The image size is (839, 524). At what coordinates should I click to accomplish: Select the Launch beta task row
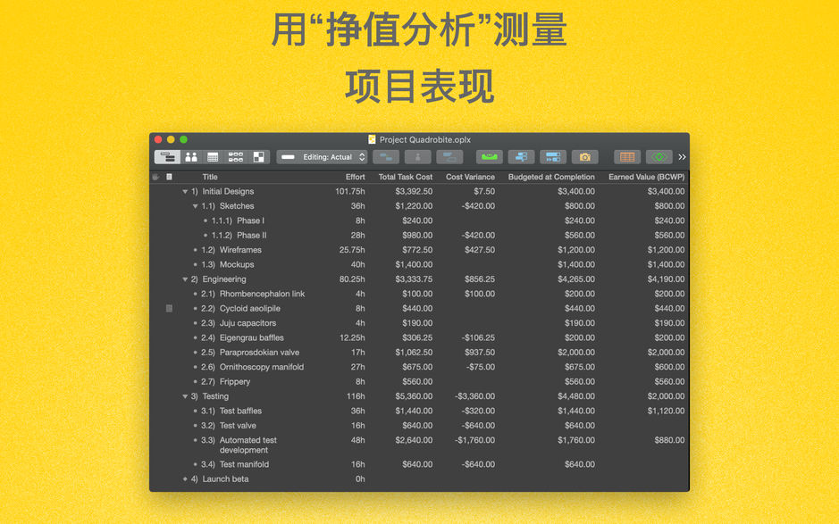(x=217, y=478)
